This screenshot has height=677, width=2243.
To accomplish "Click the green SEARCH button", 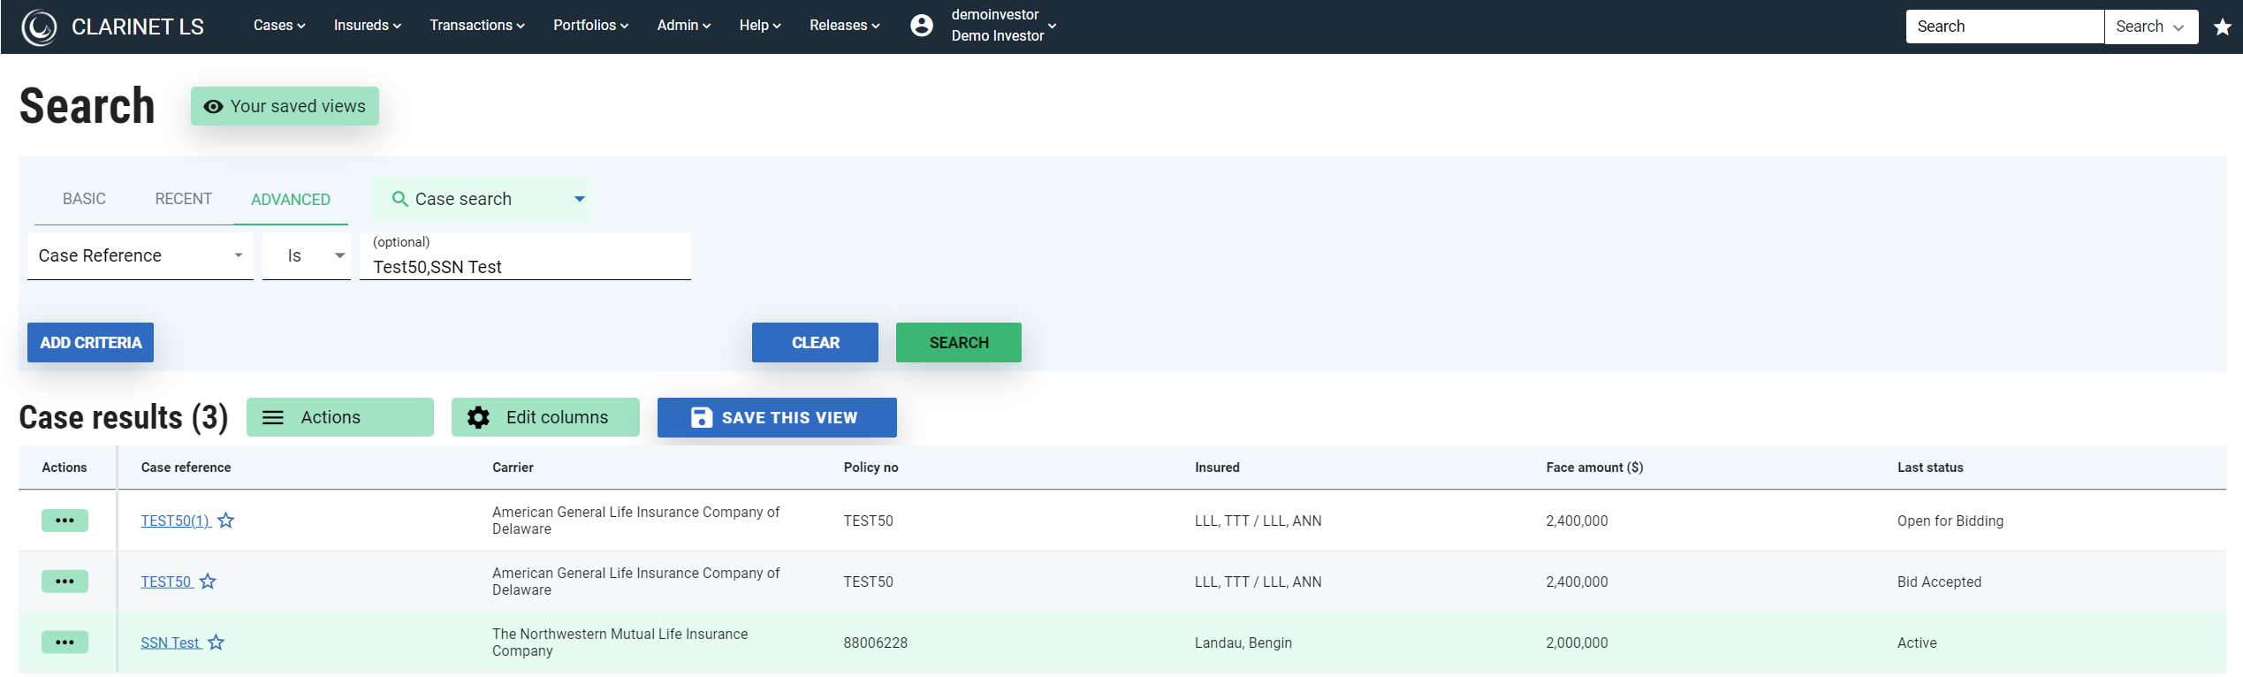I will pyautogui.click(x=959, y=343).
